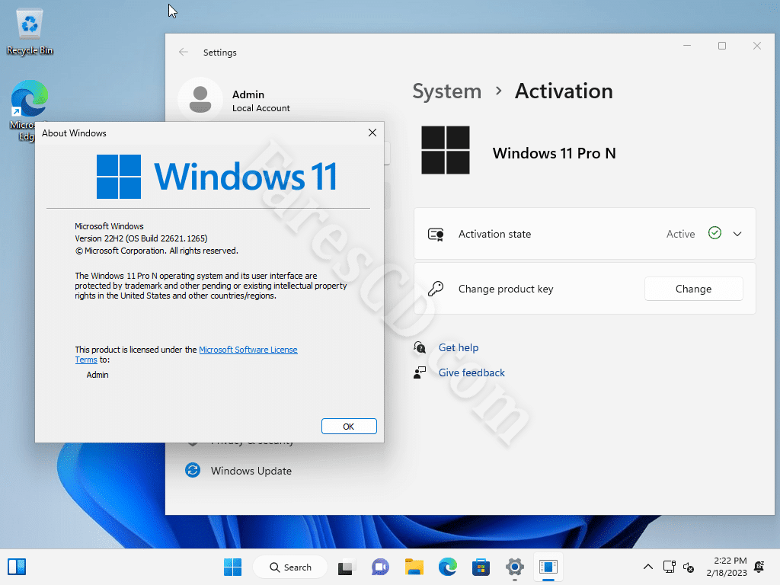Click the Get help headset icon

point(420,347)
